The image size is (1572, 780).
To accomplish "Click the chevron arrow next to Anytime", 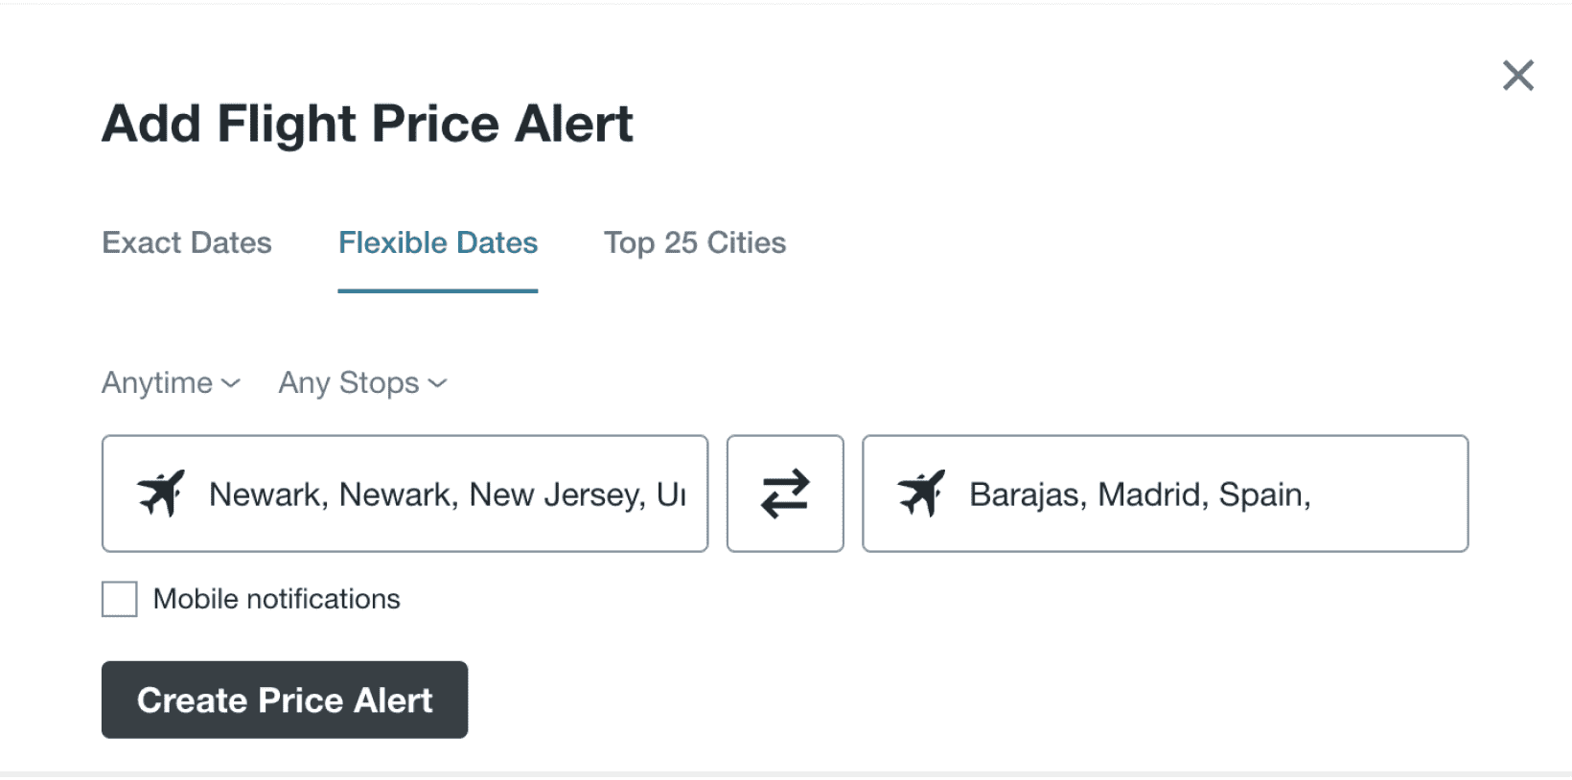I will coord(231,383).
